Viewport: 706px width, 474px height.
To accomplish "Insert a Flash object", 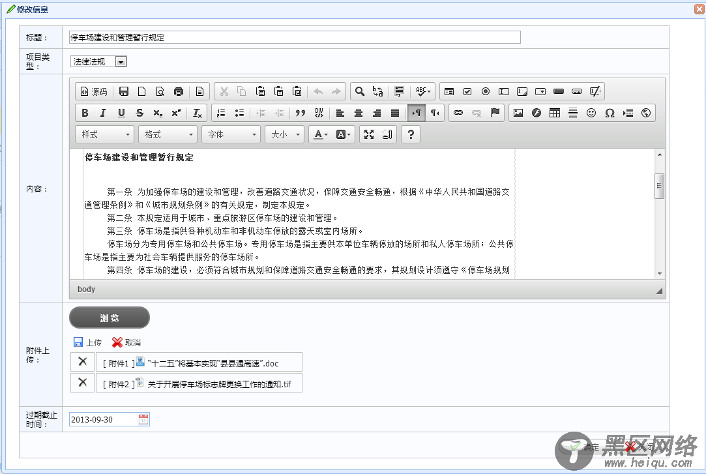I will tap(537, 113).
